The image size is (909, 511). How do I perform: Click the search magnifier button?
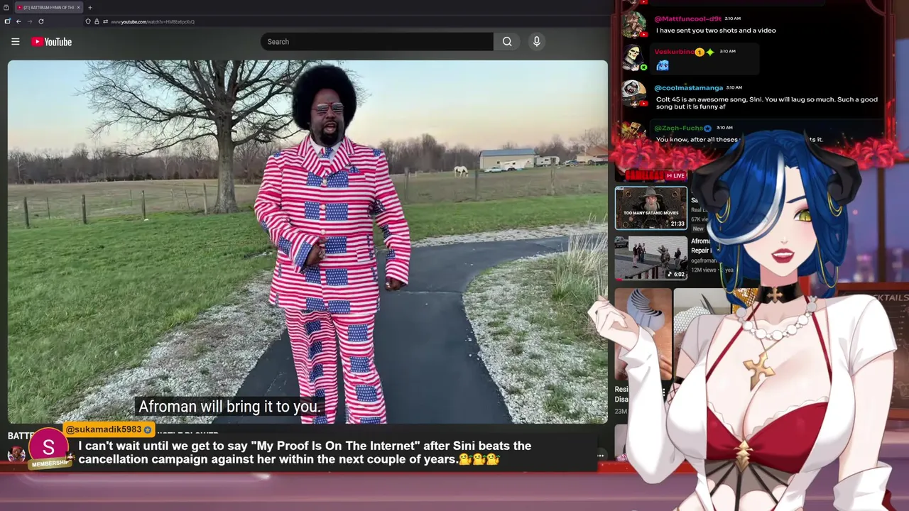pos(507,42)
